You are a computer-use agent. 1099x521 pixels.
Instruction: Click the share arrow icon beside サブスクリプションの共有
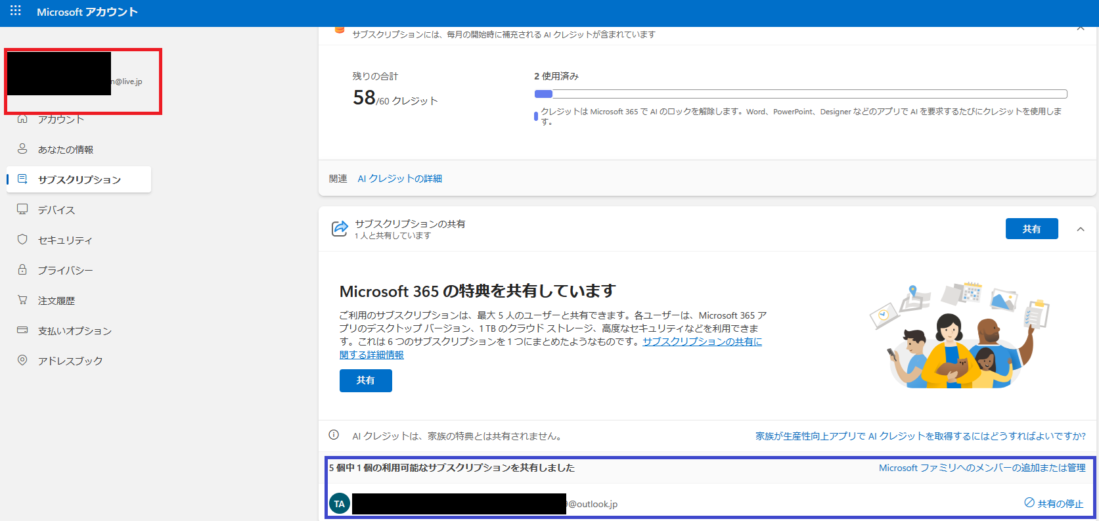(x=340, y=229)
